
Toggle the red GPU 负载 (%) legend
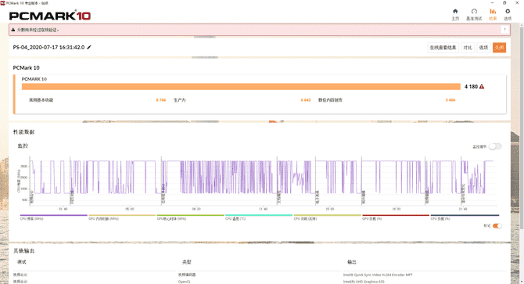point(396,217)
